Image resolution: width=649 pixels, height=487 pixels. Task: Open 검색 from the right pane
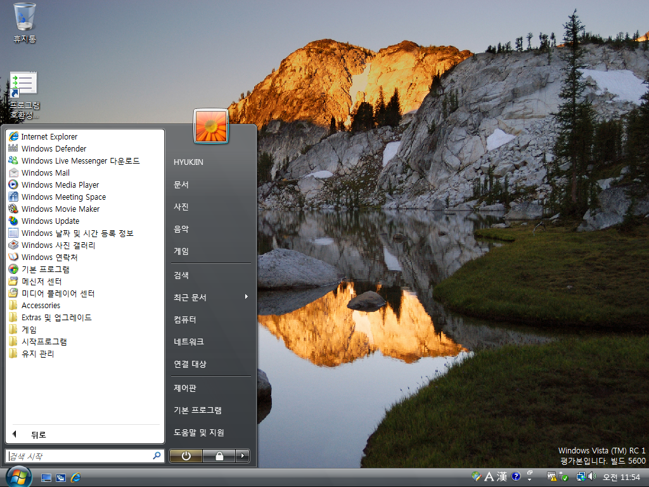point(211,275)
